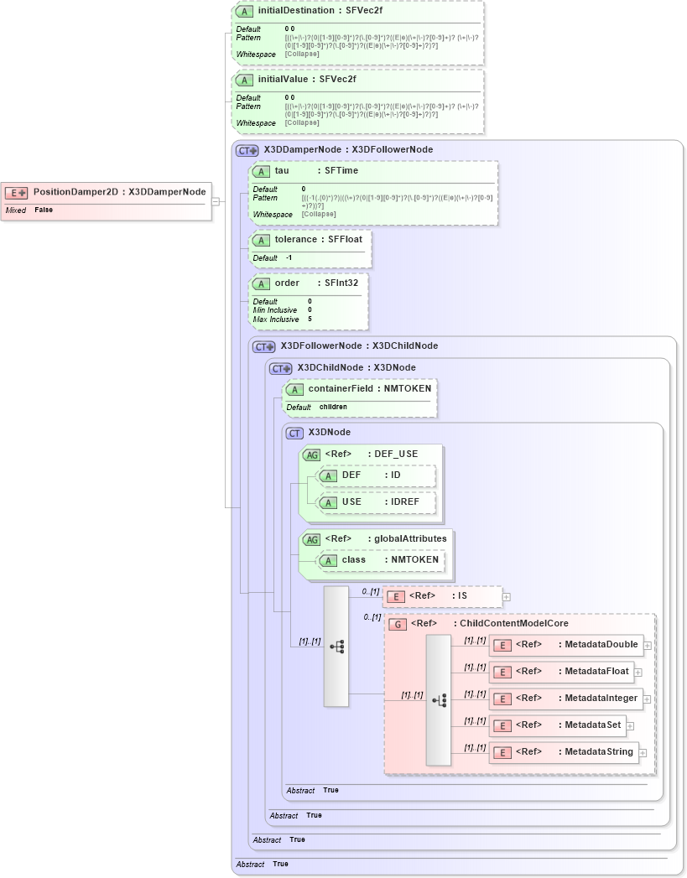This screenshot has height=878, width=687.
Task: Click the A icon next to tau
Action: [x=261, y=171]
